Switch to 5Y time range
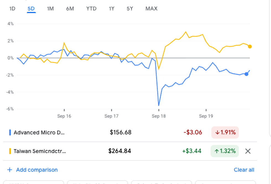 click(x=130, y=9)
